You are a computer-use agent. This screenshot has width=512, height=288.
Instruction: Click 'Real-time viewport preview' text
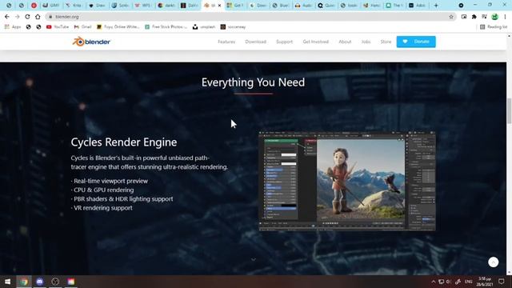[110, 181]
